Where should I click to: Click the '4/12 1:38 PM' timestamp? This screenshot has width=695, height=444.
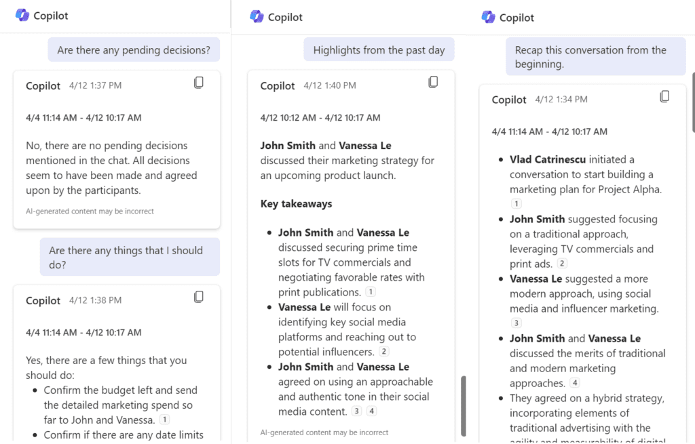(95, 300)
